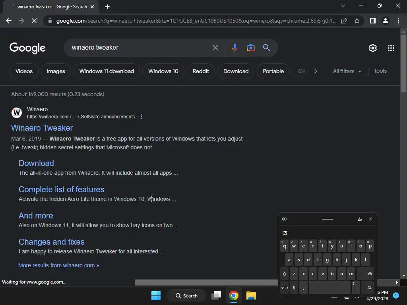Click the Chrome taskbar icon

[234, 295]
